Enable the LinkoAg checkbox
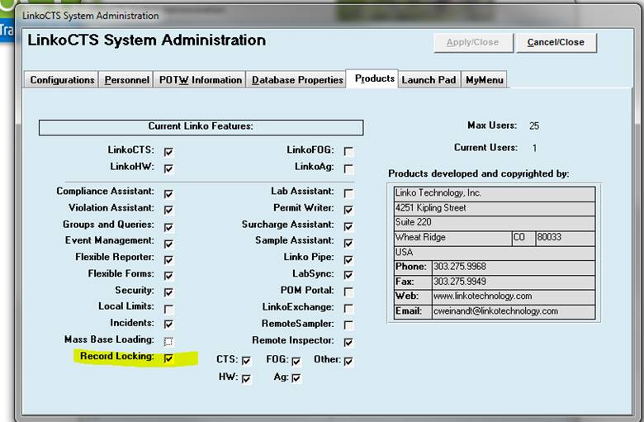 (348, 168)
